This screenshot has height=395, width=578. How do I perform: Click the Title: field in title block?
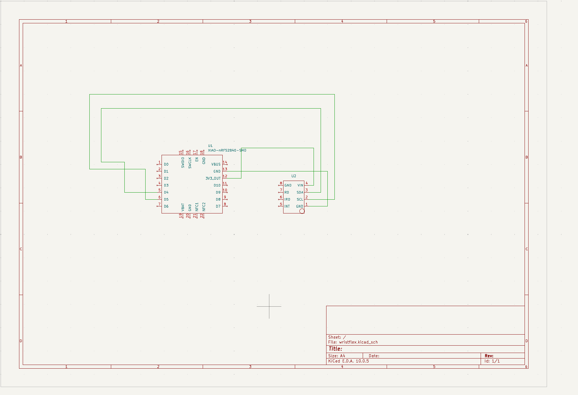[335, 349]
